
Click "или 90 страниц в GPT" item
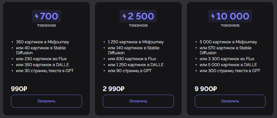130,71
